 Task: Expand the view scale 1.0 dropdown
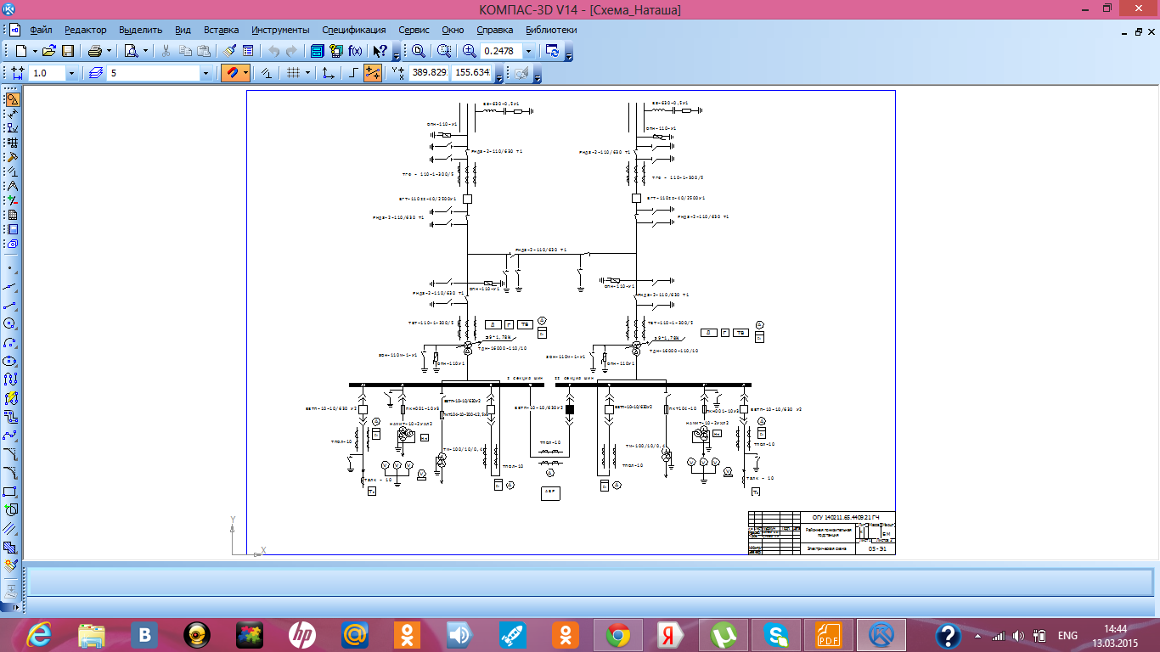coord(71,73)
